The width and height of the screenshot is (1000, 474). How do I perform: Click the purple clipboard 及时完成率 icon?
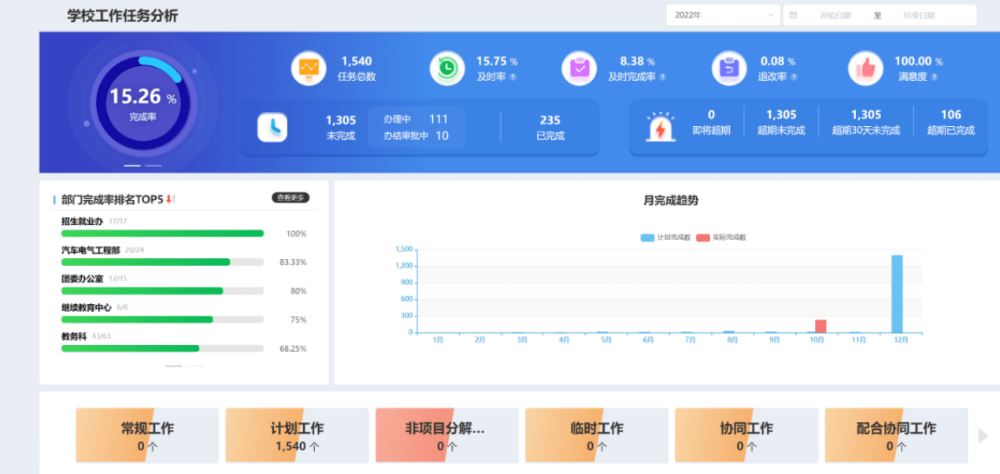tap(580, 69)
